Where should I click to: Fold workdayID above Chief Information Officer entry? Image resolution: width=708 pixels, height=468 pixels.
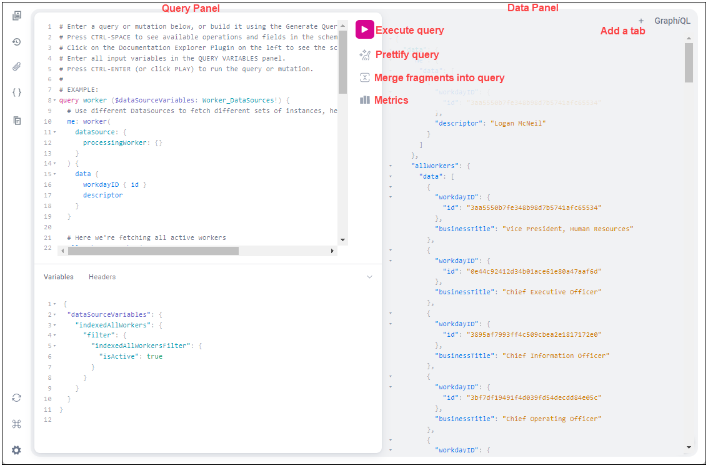pyautogui.click(x=391, y=324)
